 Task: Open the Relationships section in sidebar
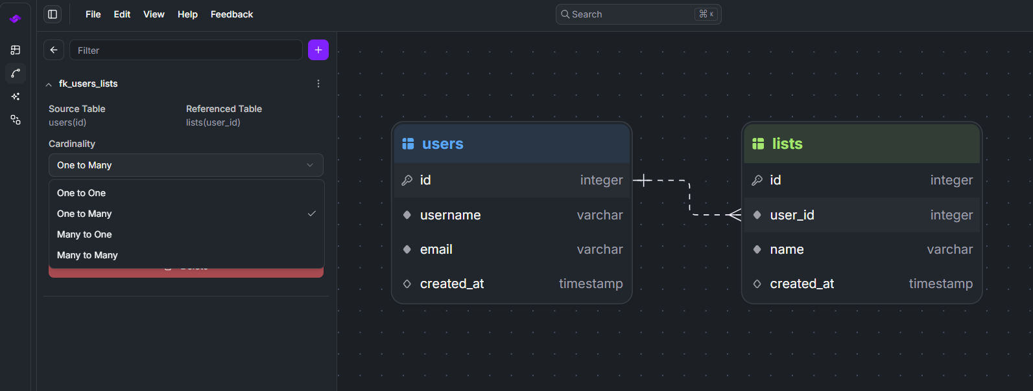(x=16, y=73)
